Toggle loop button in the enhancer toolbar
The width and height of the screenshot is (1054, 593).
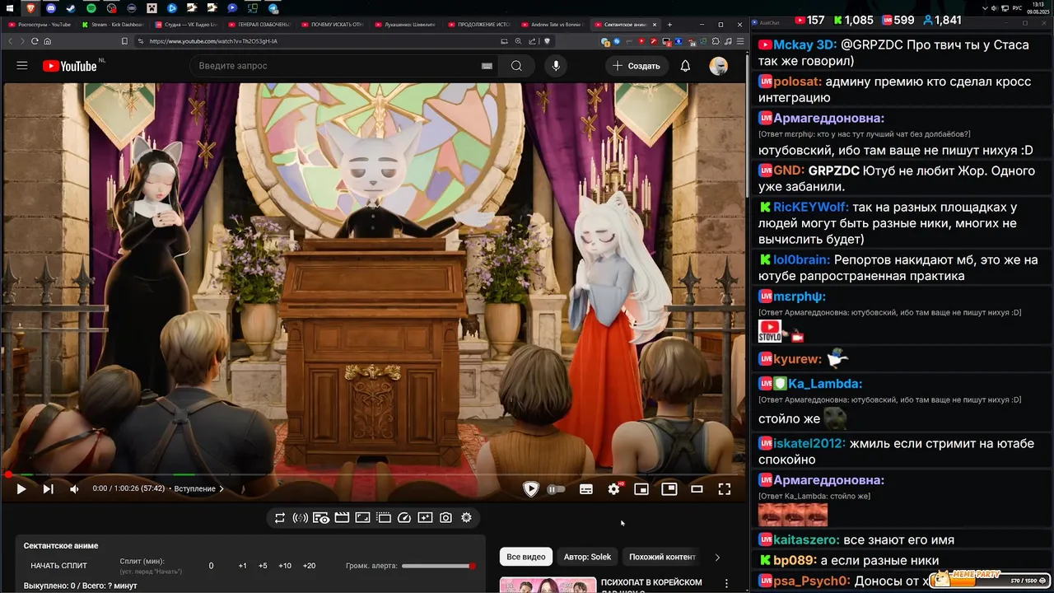coord(280,518)
